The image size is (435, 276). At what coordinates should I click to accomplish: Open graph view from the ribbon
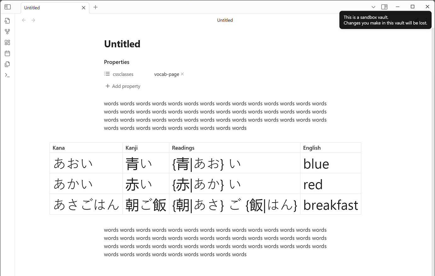click(x=8, y=32)
